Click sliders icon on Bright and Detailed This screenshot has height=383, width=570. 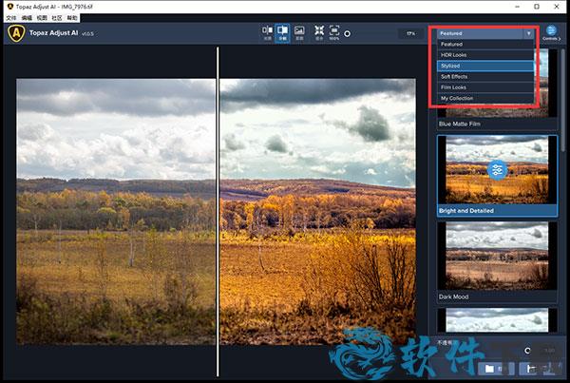click(497, 169)
